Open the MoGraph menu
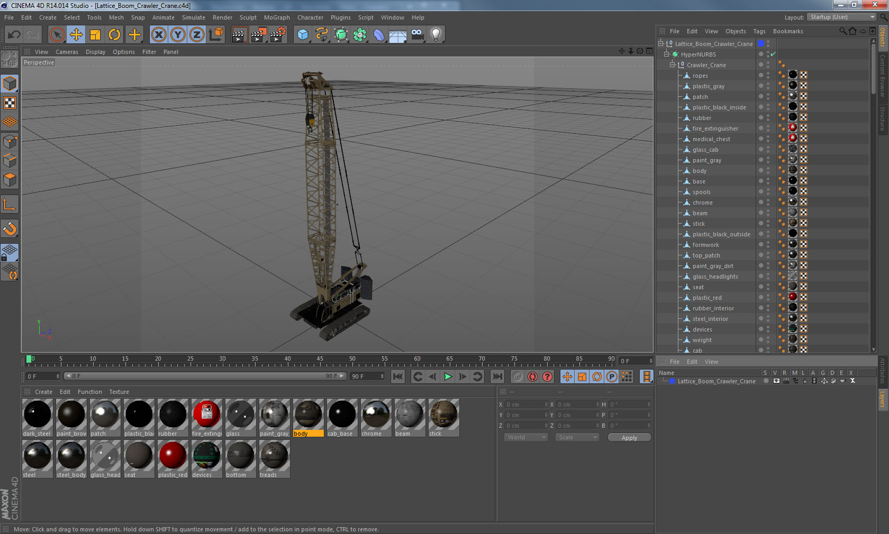The image size is (889, 534). (277, 17)
